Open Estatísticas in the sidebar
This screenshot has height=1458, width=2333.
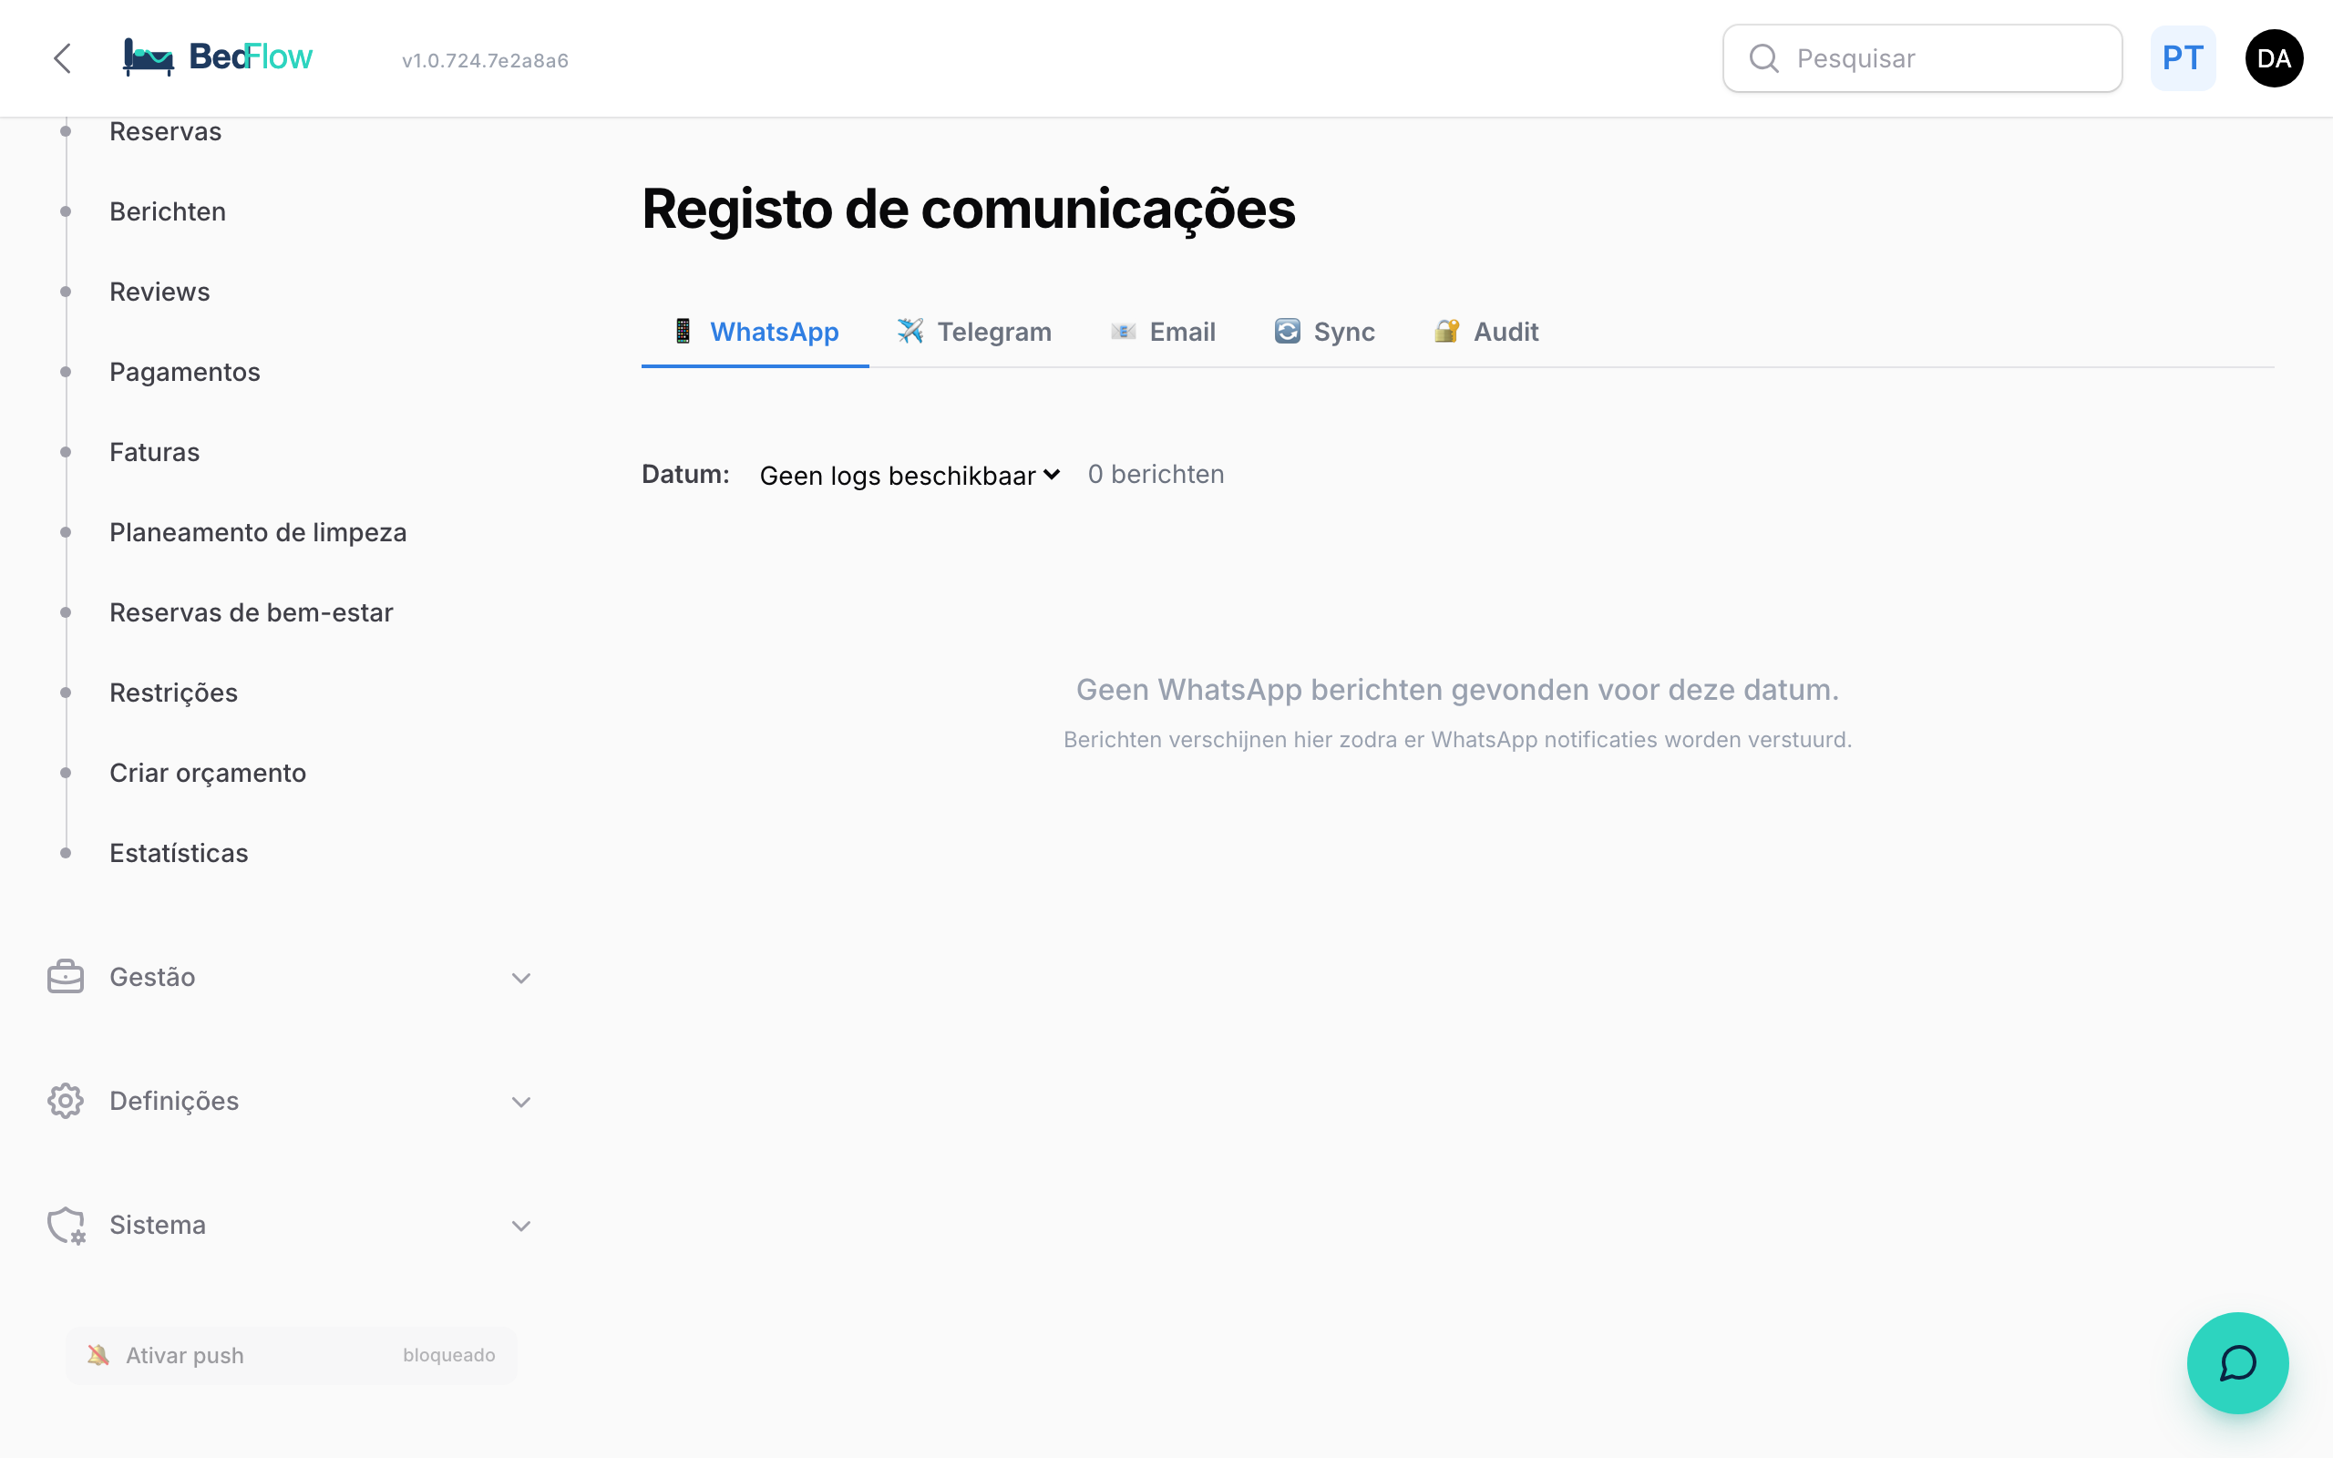(x=180, y=852)
